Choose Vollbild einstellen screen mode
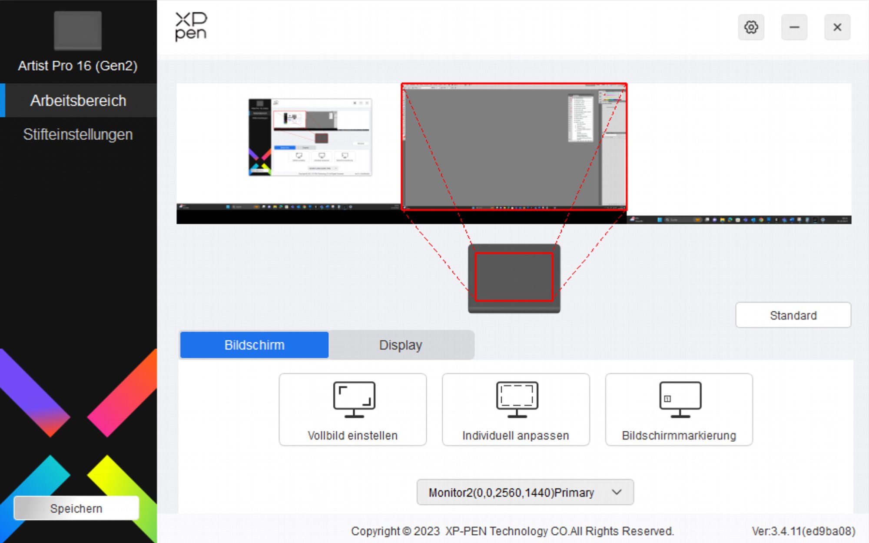This screenshot has height=543, width=869. pyautogui.click(x=352, y=410)
